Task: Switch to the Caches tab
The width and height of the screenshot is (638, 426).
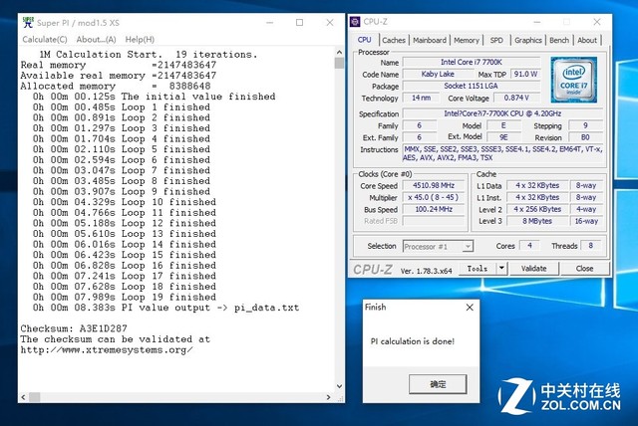Action: click(394, 40)
